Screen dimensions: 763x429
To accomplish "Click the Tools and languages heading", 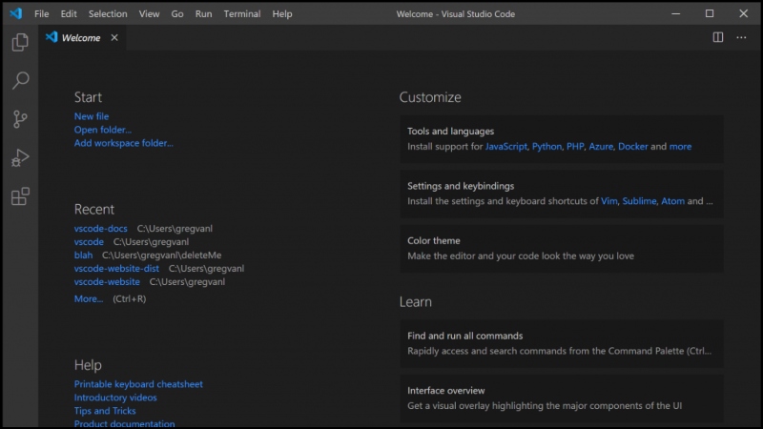I will pos(450,131).
